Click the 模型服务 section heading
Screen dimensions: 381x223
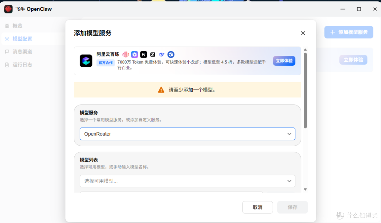click(89, 113)
